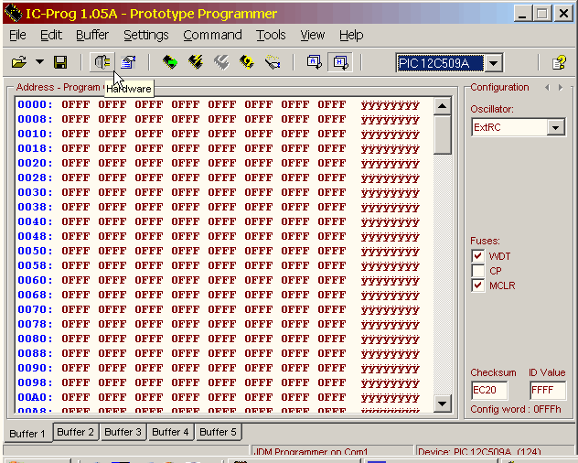Click the greyed Program Config icon

click(221, 62)
